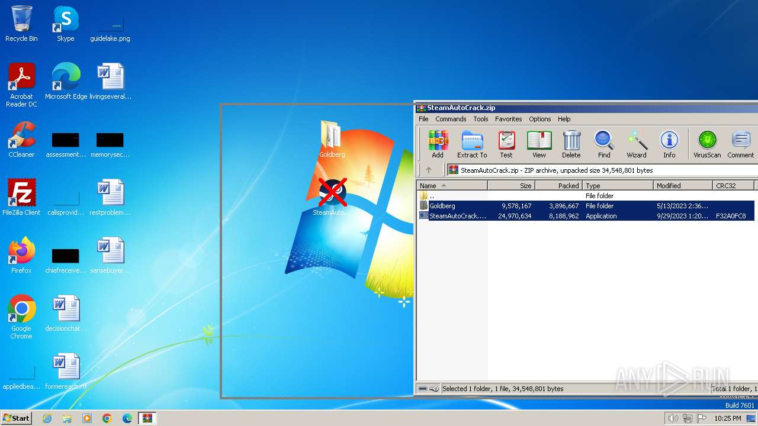Select the sensebuyer Word document icon
The width and height of the screenshot is (758, 426).
coord(110,256)
